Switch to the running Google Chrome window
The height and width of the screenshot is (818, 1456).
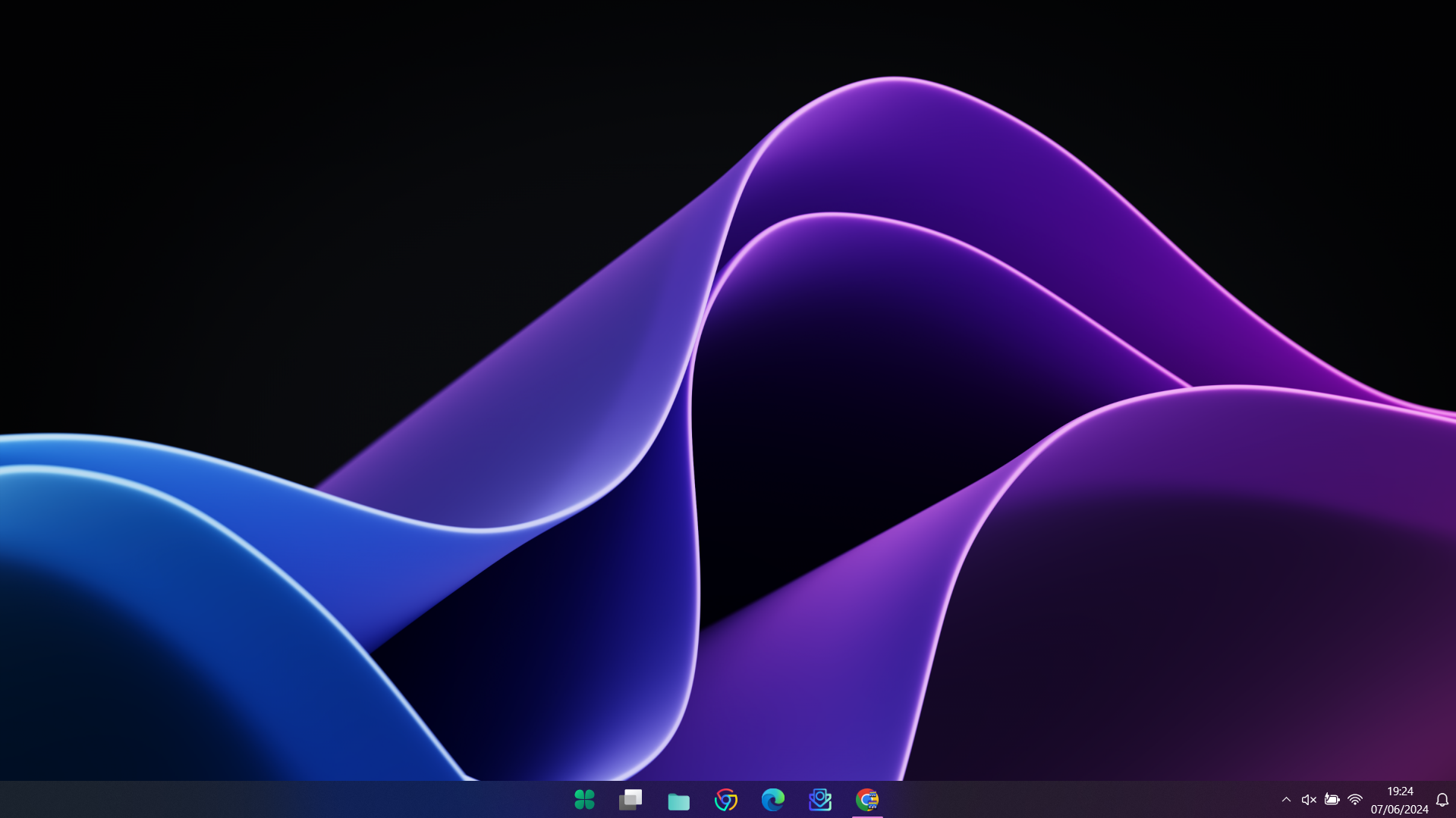click(867, 799)
